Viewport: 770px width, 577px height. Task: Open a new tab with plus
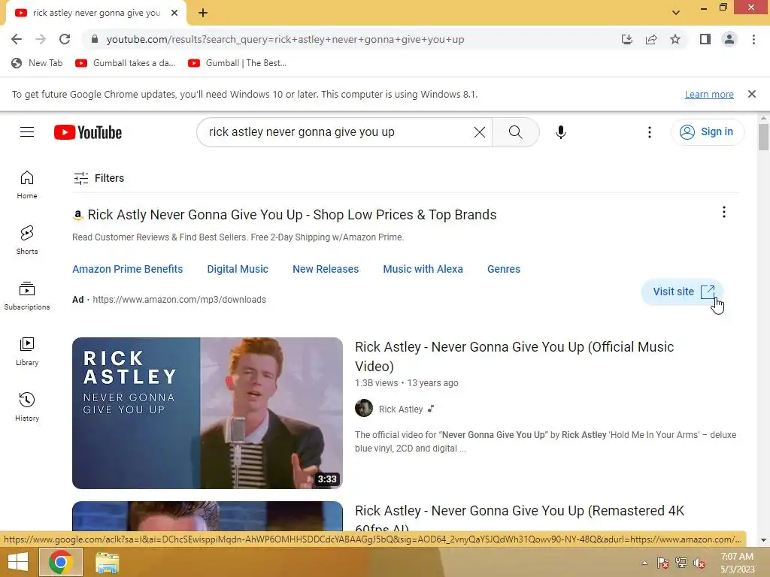coord(203,14)
